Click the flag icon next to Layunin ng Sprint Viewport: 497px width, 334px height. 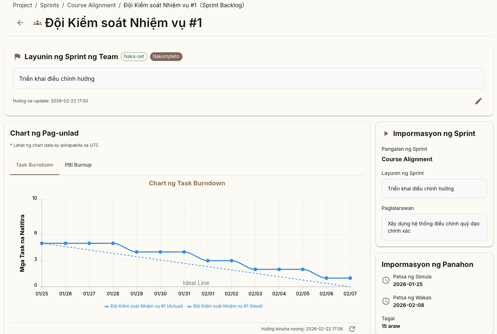coord(17,57)
